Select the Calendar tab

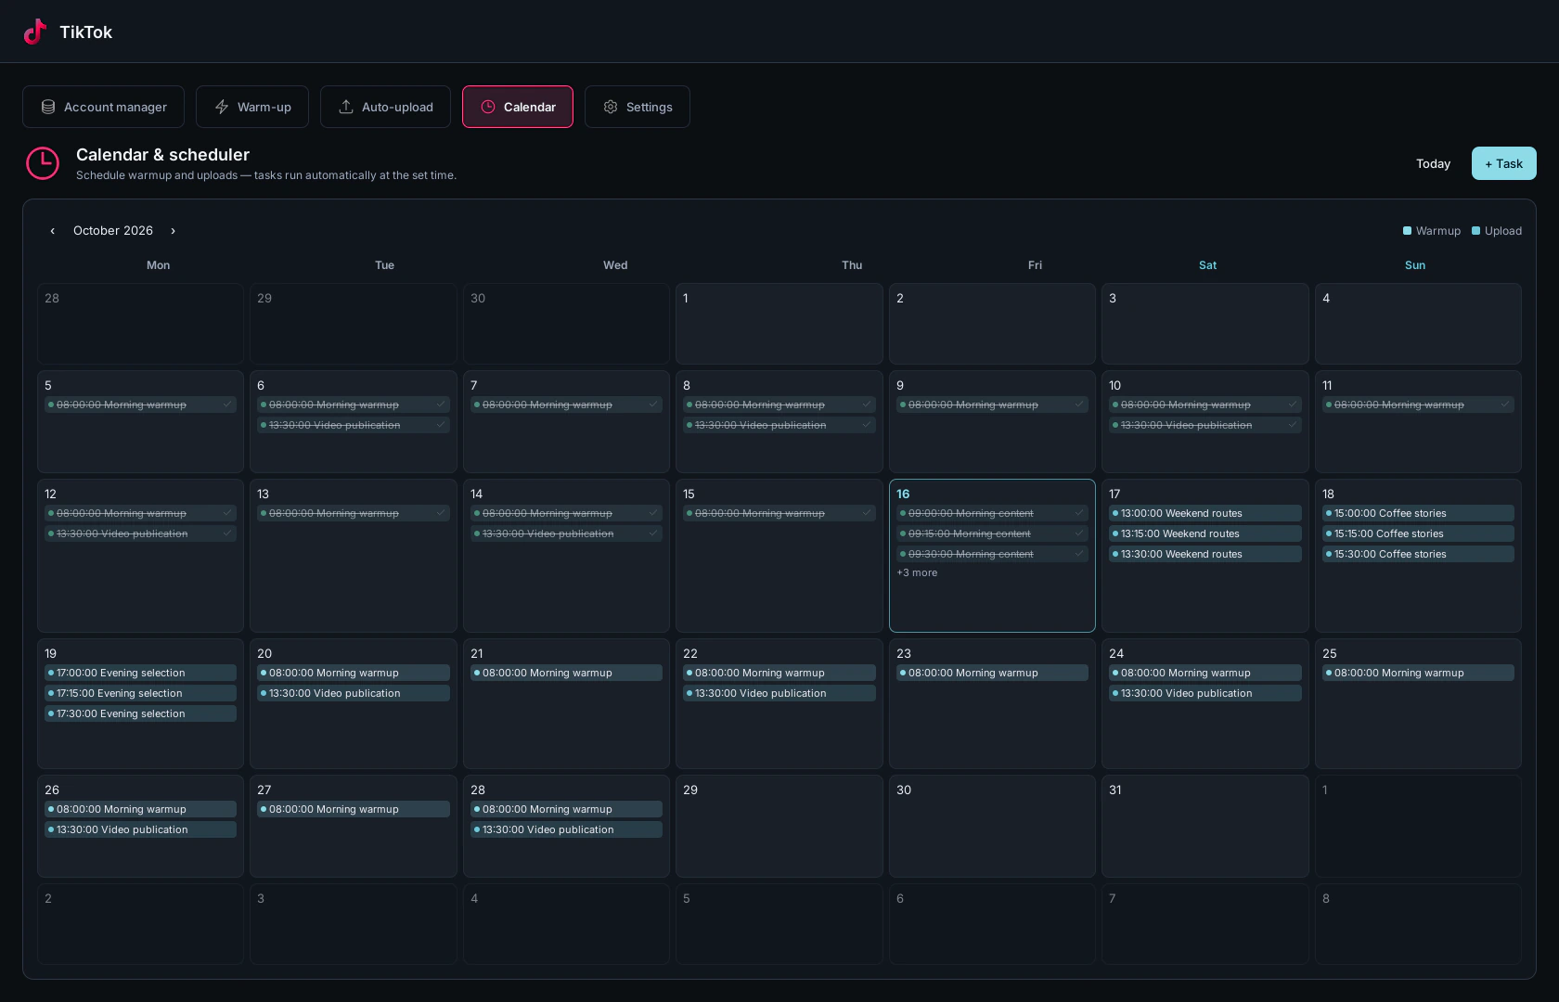tap(518, 107)
